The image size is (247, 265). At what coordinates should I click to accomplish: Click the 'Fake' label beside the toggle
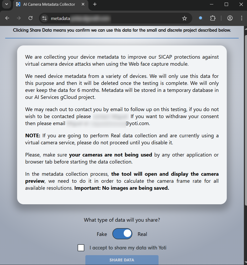point(102,234)
